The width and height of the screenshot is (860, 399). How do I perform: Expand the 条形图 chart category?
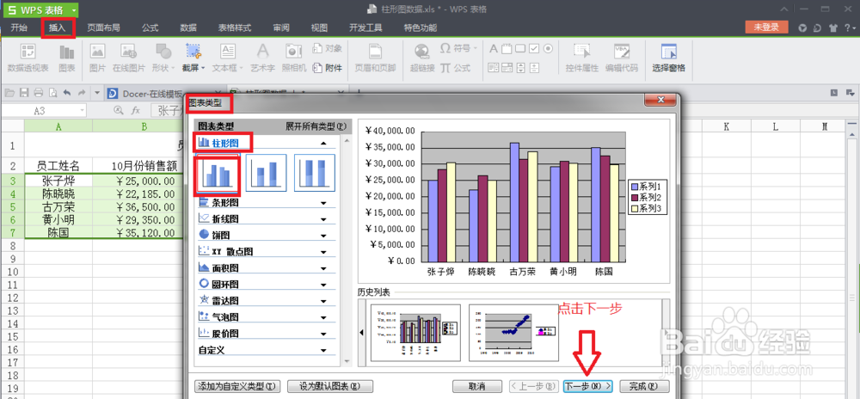(323, 203)
